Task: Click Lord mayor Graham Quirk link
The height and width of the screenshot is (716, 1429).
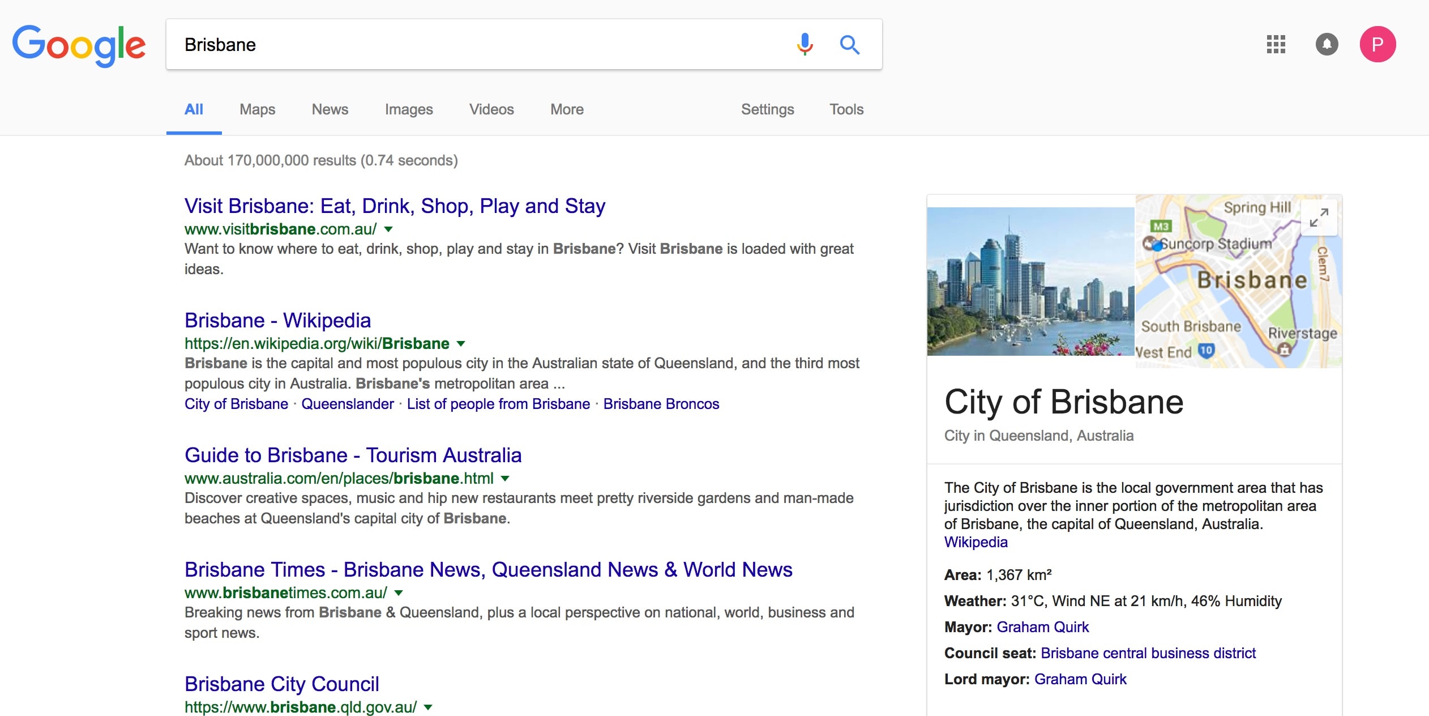Action: click(1080, 680)
